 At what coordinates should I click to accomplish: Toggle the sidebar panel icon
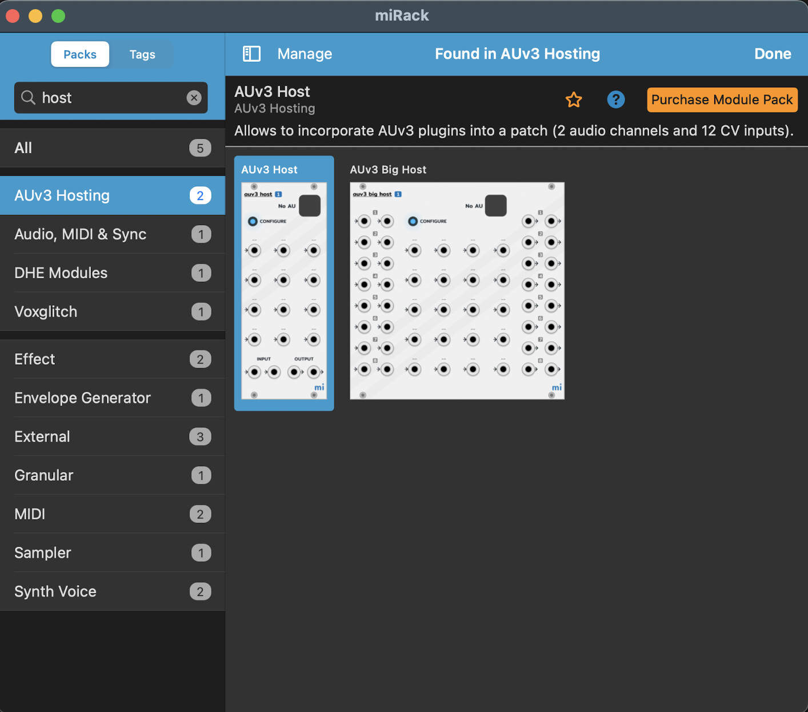251,54
